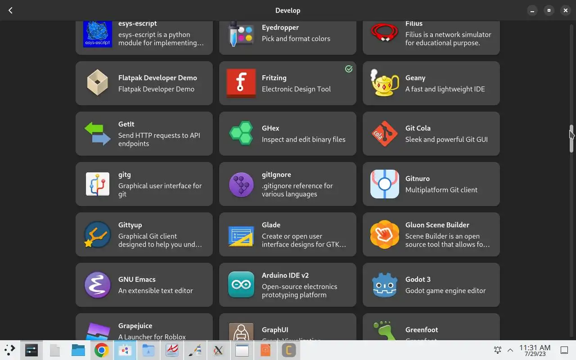Viewport: 576px width, 360px height.
Task: Open the Gittyup app icon
Action: 98,234
